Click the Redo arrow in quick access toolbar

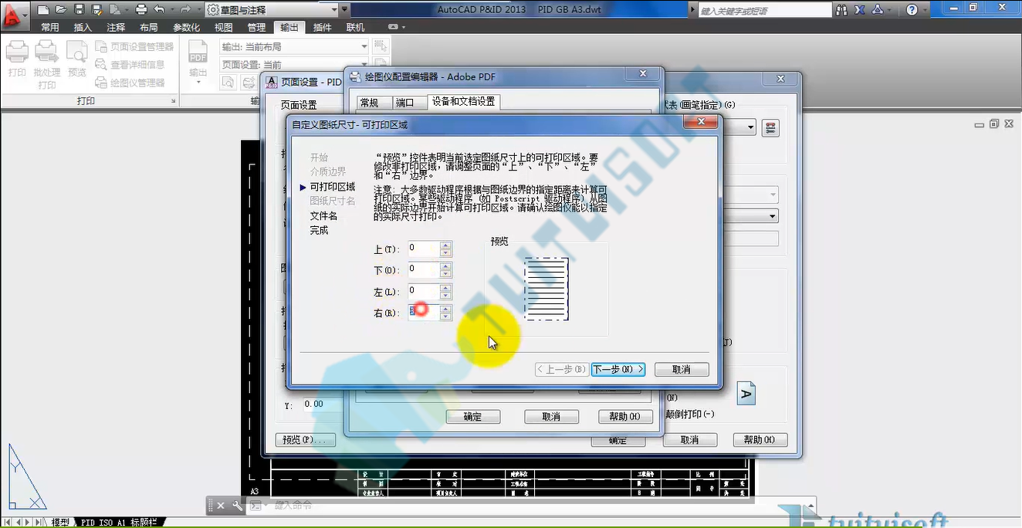(x=184, y=10)
